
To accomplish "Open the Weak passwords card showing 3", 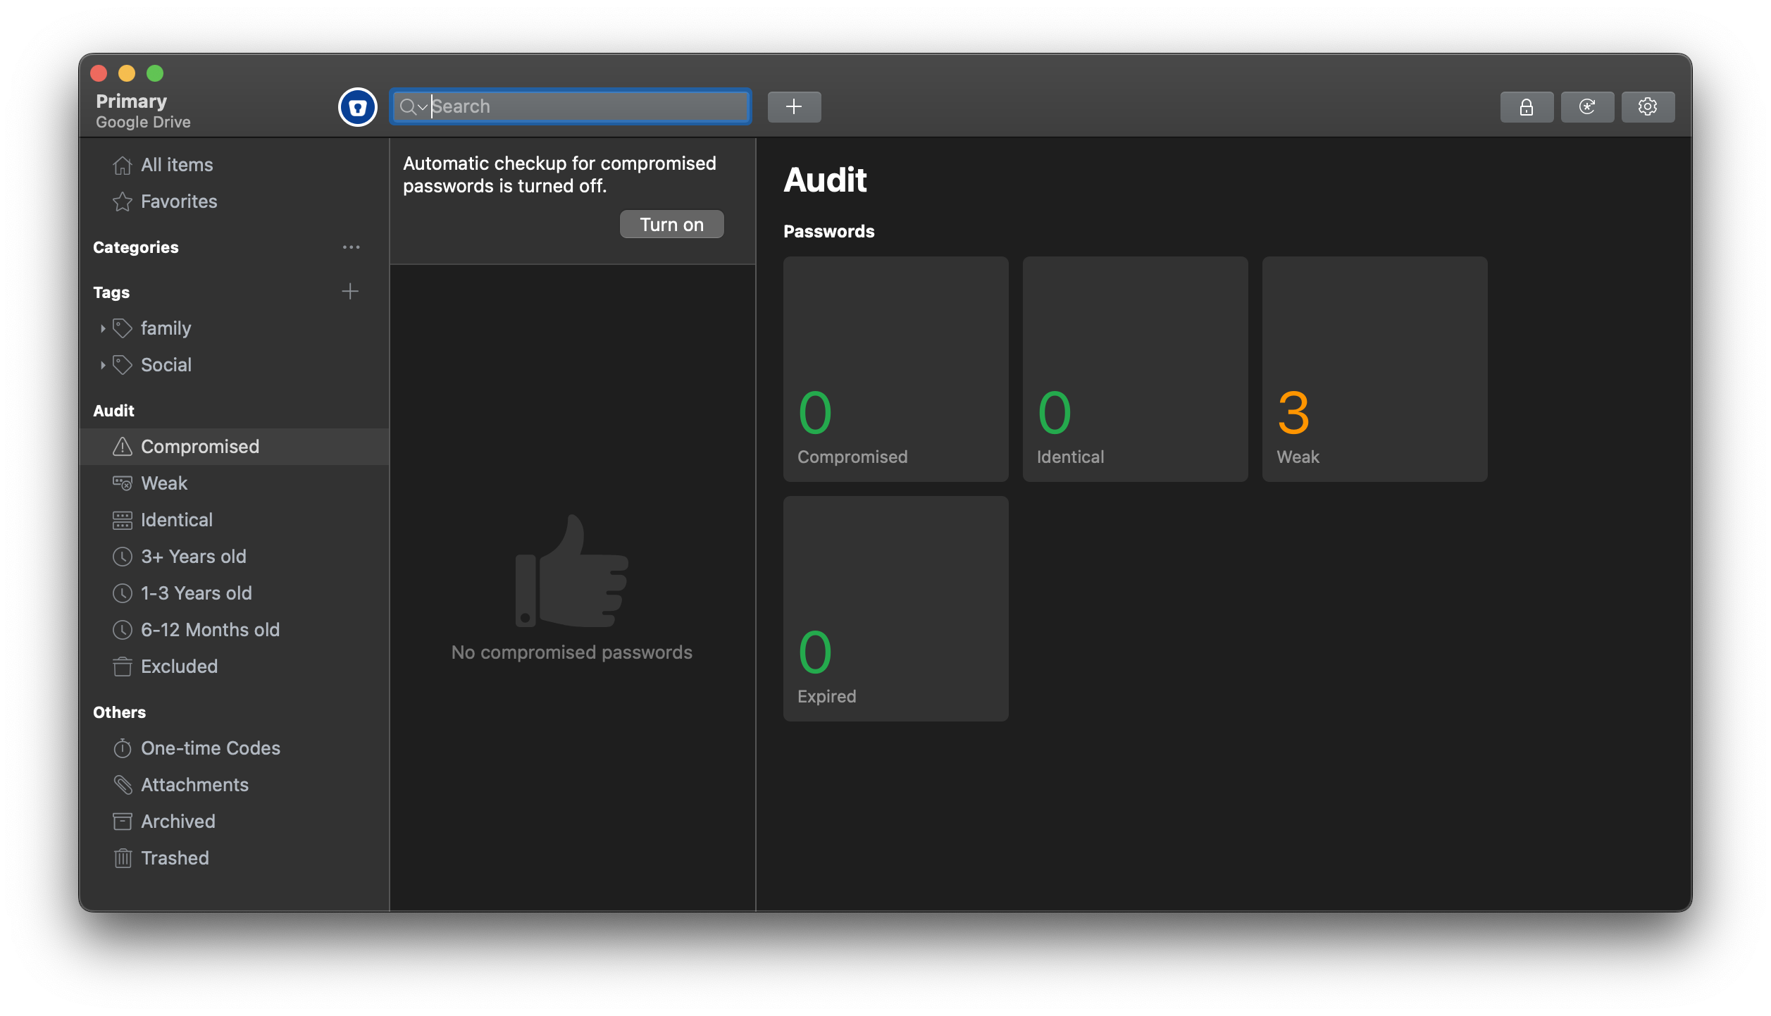I will (1374, 369).
